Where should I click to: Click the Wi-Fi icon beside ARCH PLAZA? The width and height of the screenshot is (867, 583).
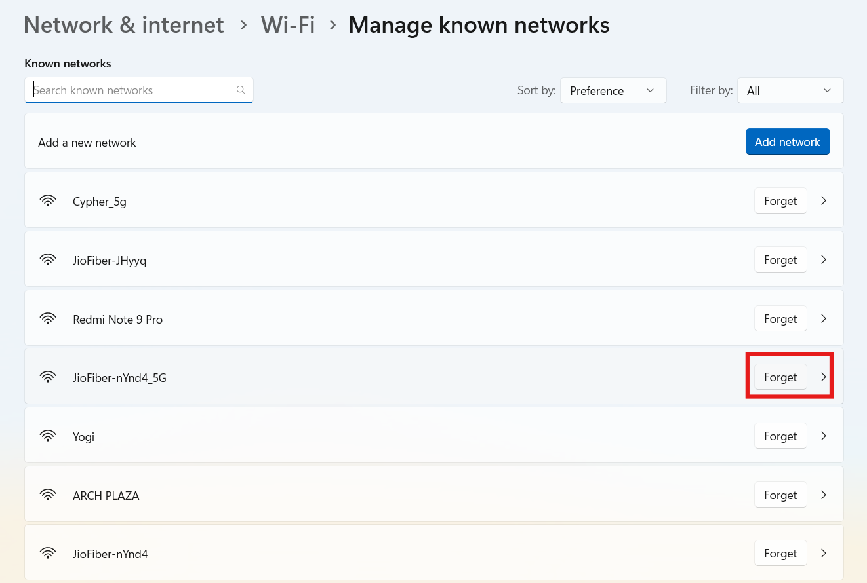[48, 495]
